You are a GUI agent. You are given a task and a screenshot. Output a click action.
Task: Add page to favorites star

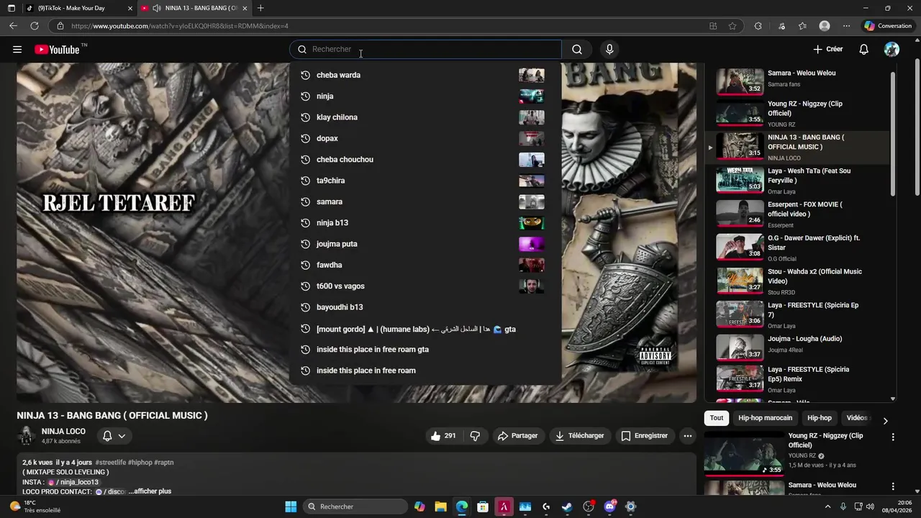(x=732, y=26)
